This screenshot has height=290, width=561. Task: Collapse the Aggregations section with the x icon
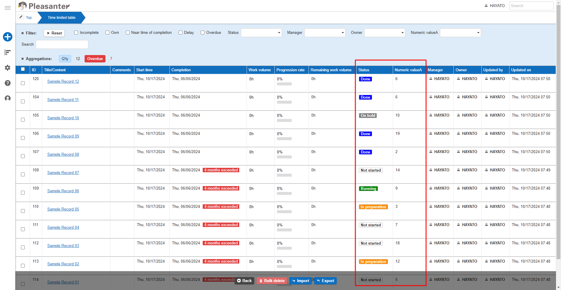[x=22, y=59]
